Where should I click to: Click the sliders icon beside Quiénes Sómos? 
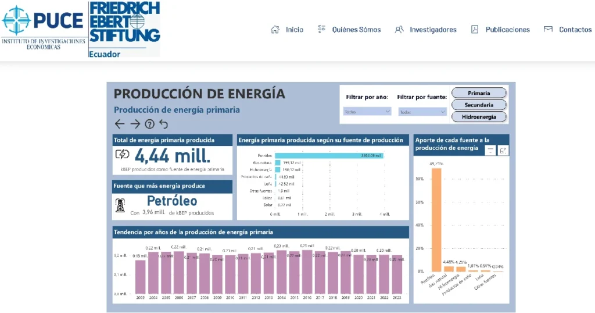(321, 29)
